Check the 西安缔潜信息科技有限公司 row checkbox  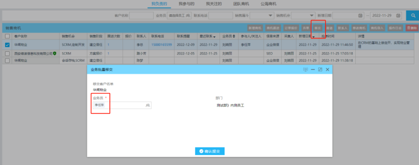pos(7,53)
